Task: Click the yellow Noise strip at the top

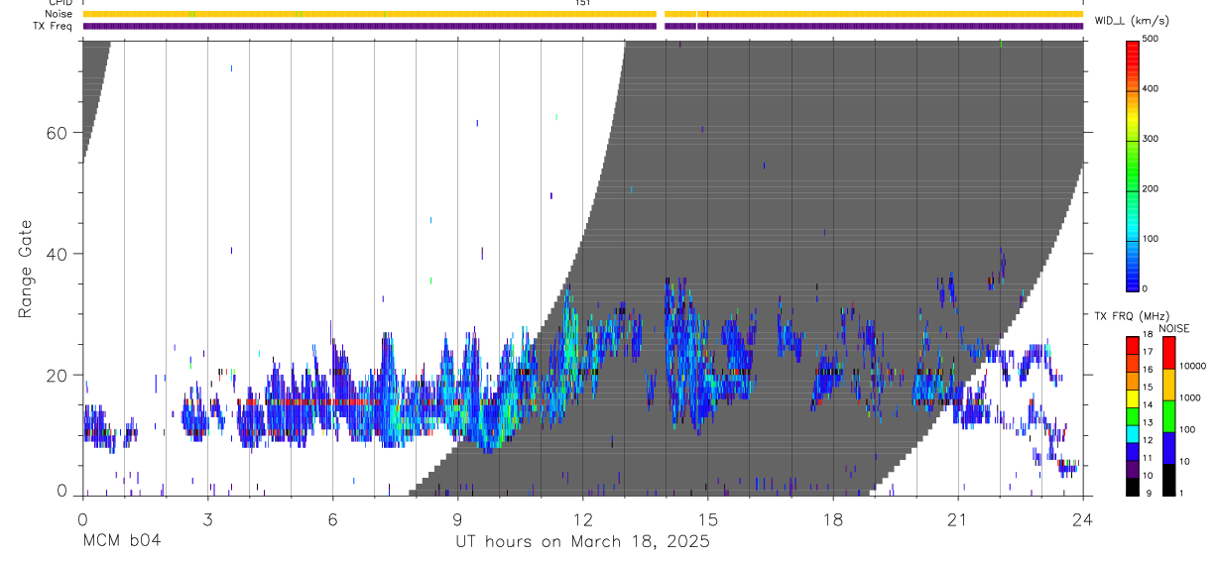Action: click(582, 14)
